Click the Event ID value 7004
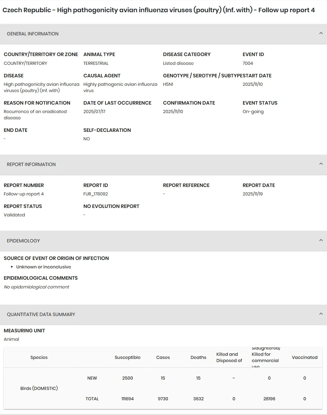Image resolution: width=327 pixels, height=415 pixels. (248, 63)
